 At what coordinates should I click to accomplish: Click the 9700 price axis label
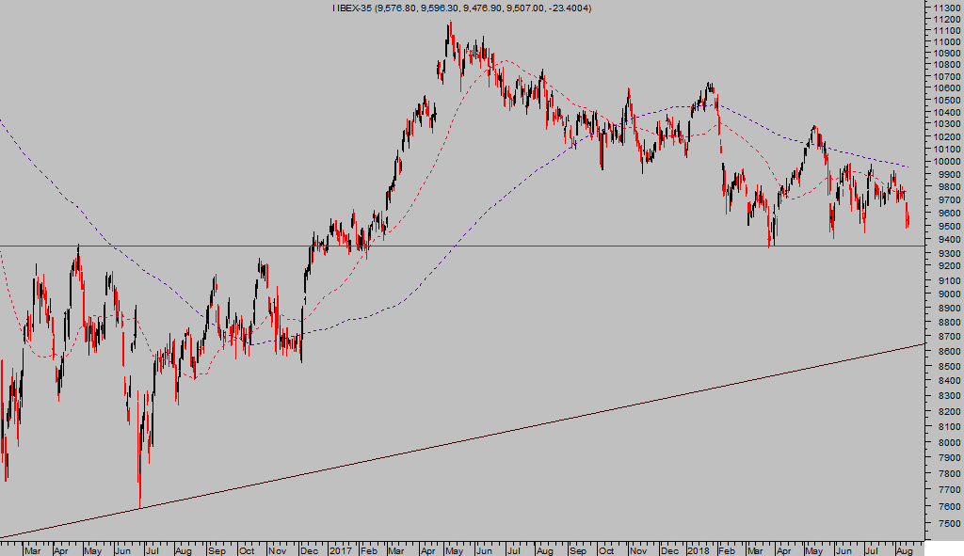coord(943,199)
